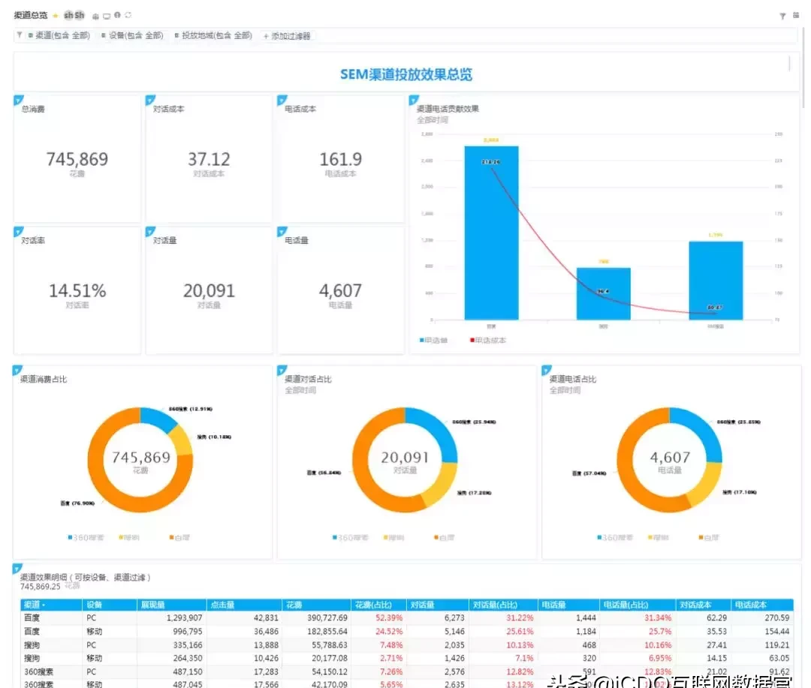The width and height of the screenshot is (811, 688).
Task: Click the calendar icon at top right
Action: tap(796, 16)
